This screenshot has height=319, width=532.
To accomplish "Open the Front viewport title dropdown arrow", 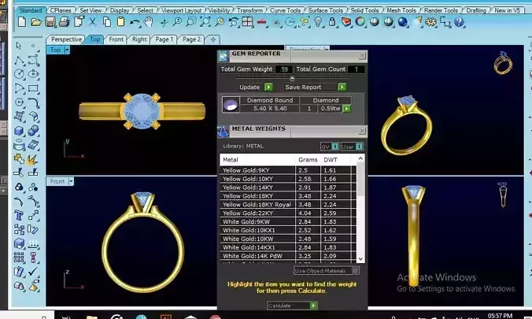I will [x=71, y=181].
